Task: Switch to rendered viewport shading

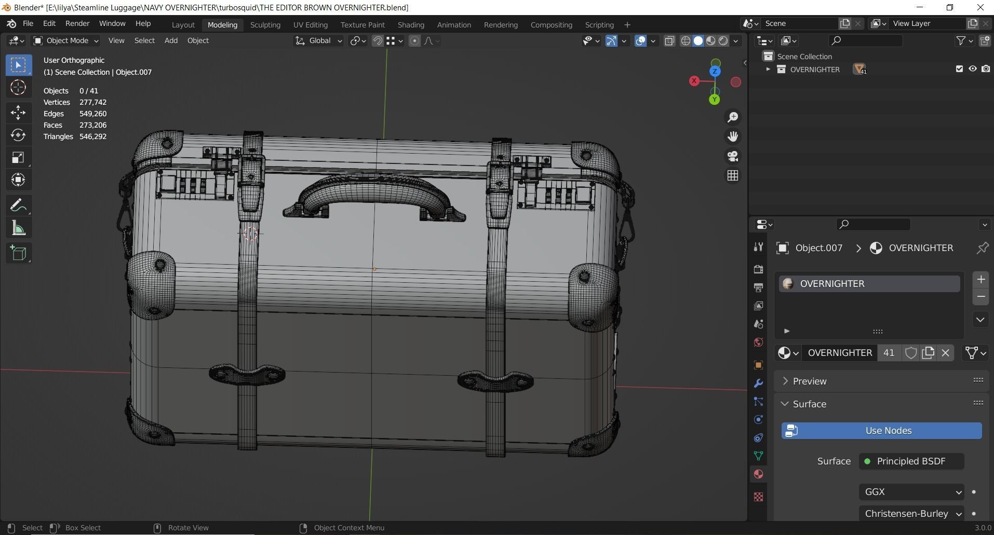Action: coord(723,40)
